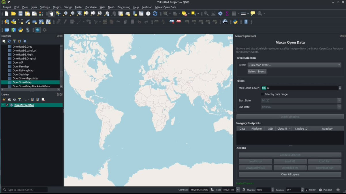The width and height of the screenshot is (346, 194).
Task: Open the Processing Toolbox gear icon
Action: click(220, 14)
